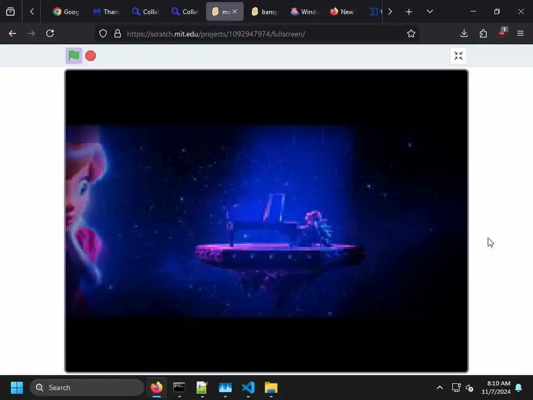Viewport: 533px width, 400px height.
Task: Open the blue chart app in taskbar
Action: coord(225,387)
